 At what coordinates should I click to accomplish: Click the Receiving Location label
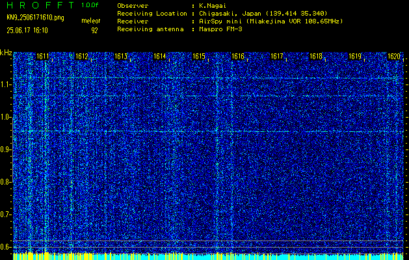pyautogui.click(x=152, y=14)
